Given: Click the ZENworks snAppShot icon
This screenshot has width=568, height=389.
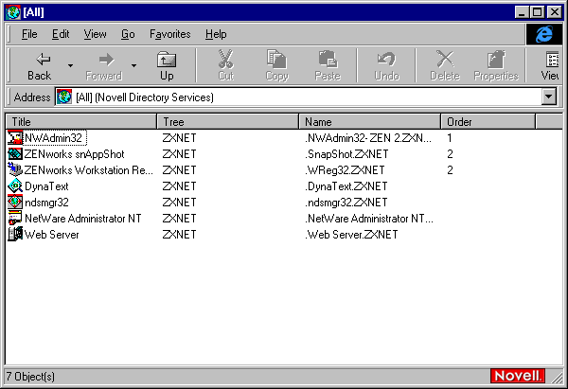Looking at the screenshot, I should pos(15,154).
